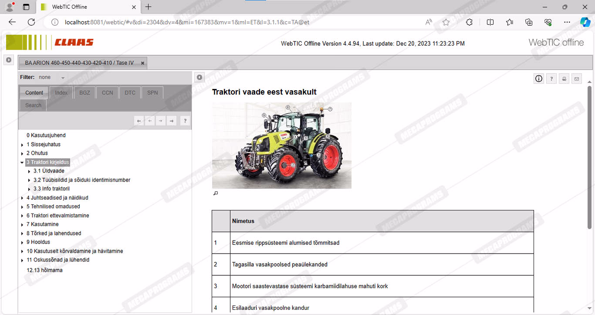Toggle Edge split screen view
The height and width of the screenshot is (315, 595).
point(490,22)
